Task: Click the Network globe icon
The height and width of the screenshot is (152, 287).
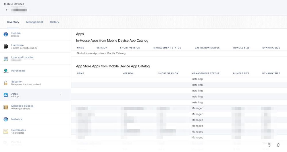Action: pyautogui.click(x=6, y=119)
